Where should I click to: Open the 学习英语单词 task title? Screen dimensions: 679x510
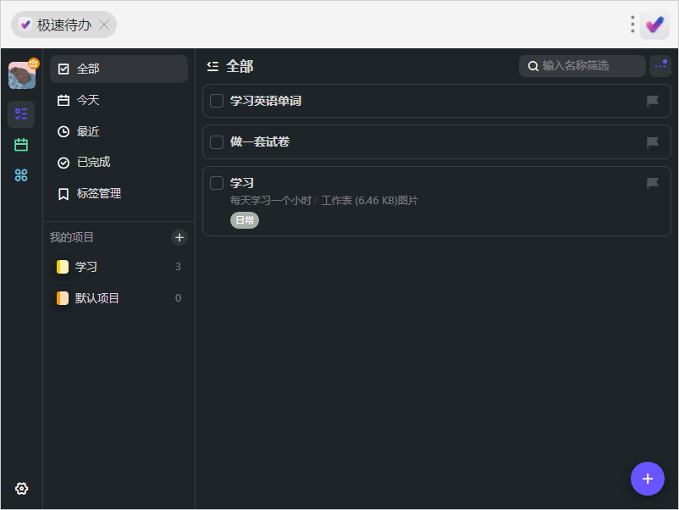click(266, 101)
